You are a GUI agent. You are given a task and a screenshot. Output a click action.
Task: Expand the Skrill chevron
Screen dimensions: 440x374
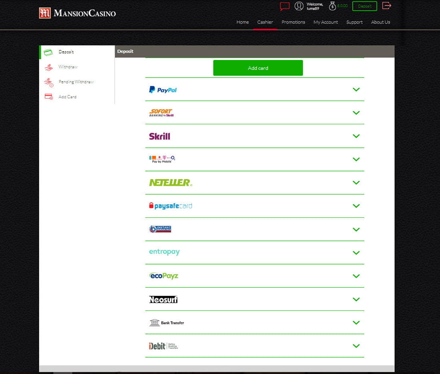356,136
